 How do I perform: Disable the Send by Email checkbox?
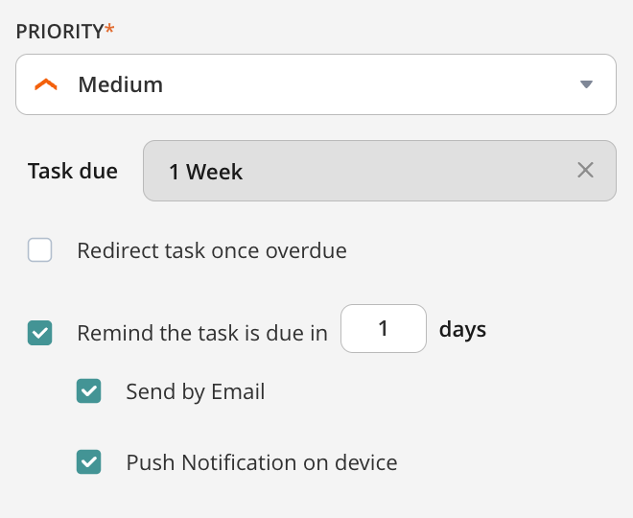tap(89, 391)
